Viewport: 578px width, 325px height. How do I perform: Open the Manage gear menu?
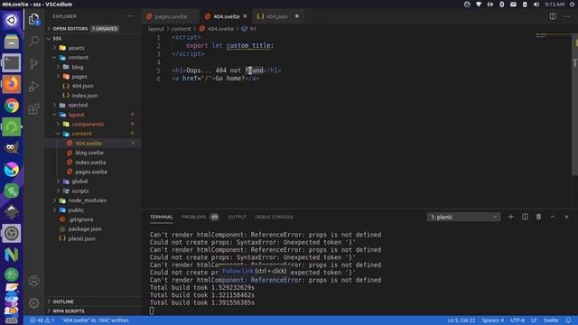(x=34, y=303)
